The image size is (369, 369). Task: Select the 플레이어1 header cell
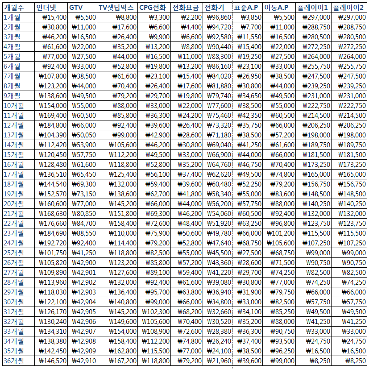pyautogui.click(x=314, y=8)
